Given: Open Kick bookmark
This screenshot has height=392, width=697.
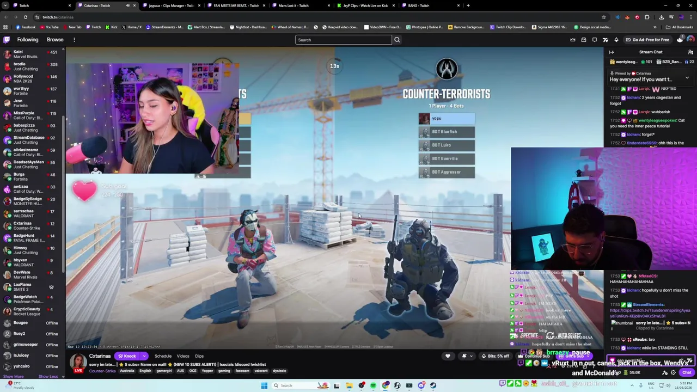Looking at the screenshot, I should (x=111, y=27).
